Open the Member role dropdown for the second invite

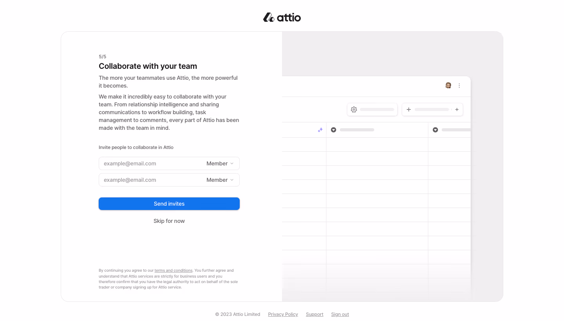pos(220,180)
